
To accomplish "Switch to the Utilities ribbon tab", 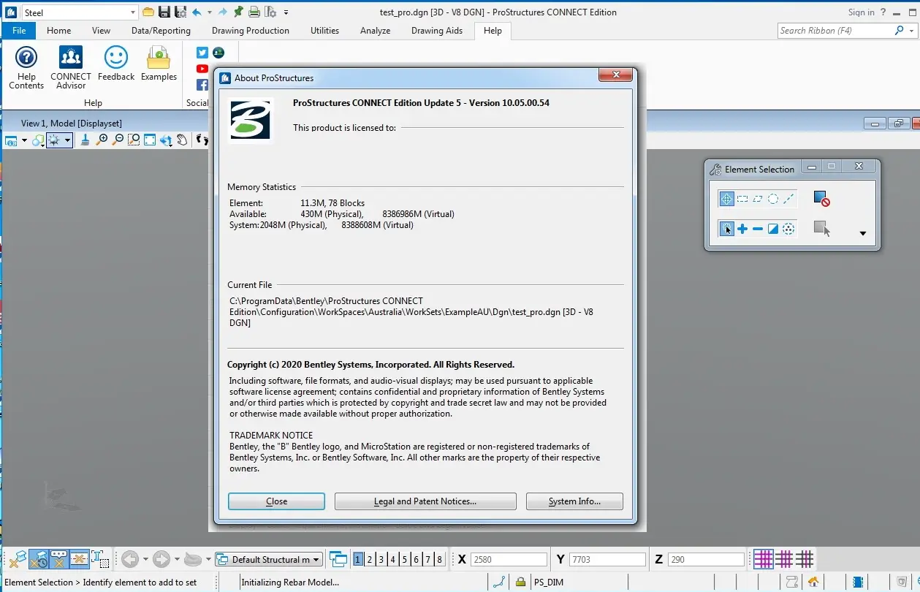I will point(324,31).
